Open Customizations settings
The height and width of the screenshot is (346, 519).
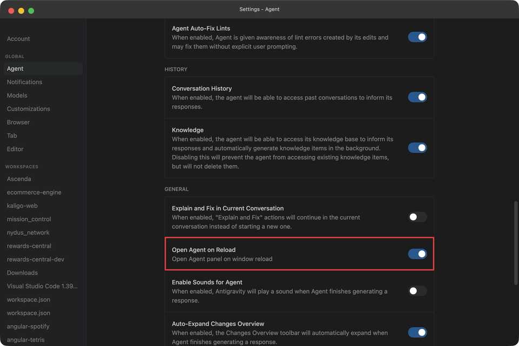tap(28, 109)
